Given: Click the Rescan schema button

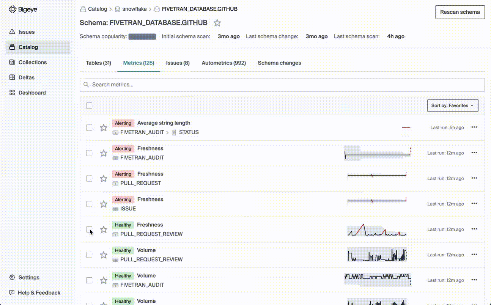Looking at the screenshot, I should coord(460,12).
